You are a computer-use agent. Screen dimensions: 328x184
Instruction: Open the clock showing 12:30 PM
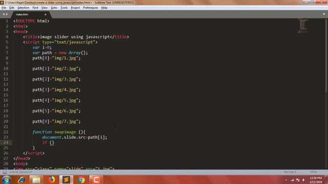point(316,180)
